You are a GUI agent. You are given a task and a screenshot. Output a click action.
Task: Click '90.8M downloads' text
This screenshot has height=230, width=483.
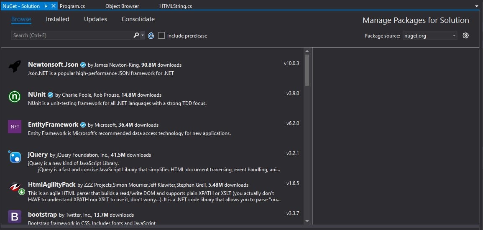[161, 65]
